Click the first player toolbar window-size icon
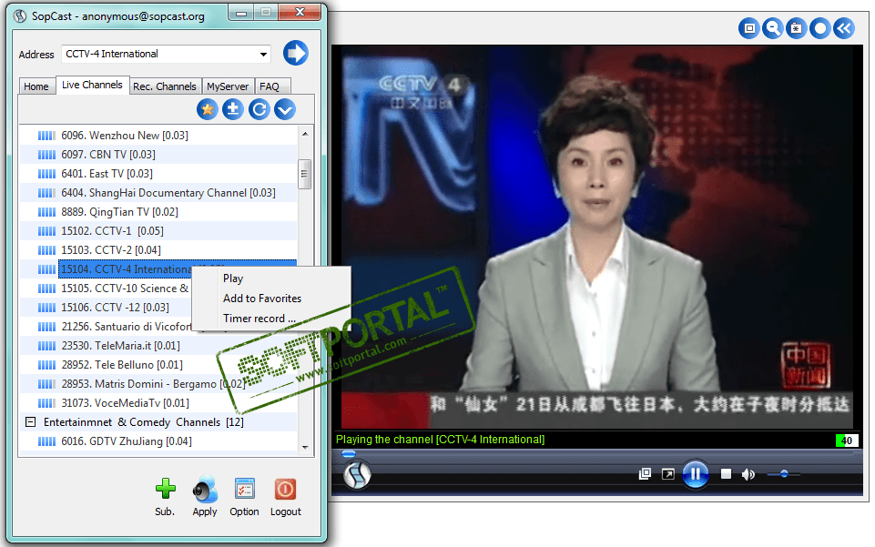This screenshot has height=547, width=875. 748,28
